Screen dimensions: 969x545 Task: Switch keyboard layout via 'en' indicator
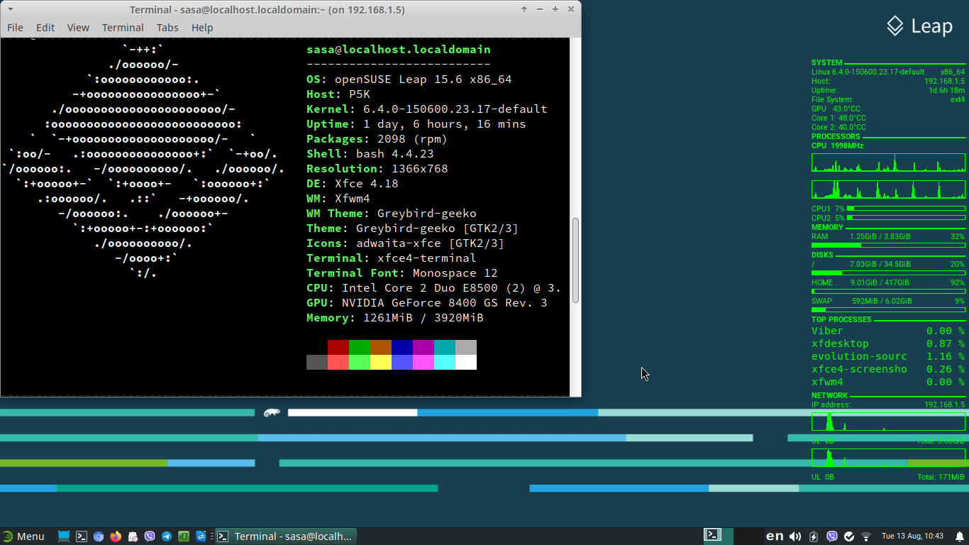[x=775, y=536]
